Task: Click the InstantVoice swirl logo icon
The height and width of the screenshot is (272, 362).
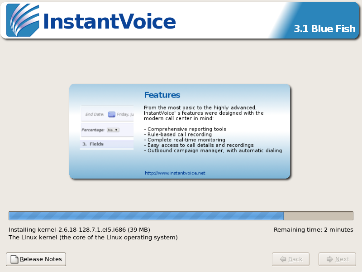Action: 23,20
